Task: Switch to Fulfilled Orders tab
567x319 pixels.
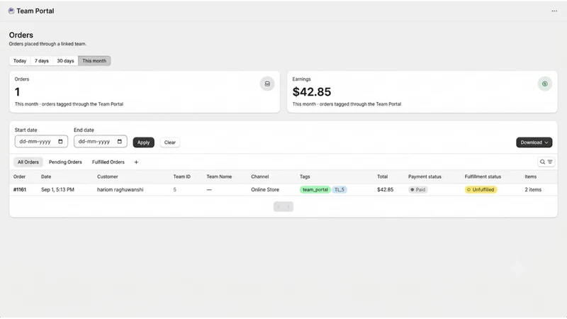Action: (108, 162)
